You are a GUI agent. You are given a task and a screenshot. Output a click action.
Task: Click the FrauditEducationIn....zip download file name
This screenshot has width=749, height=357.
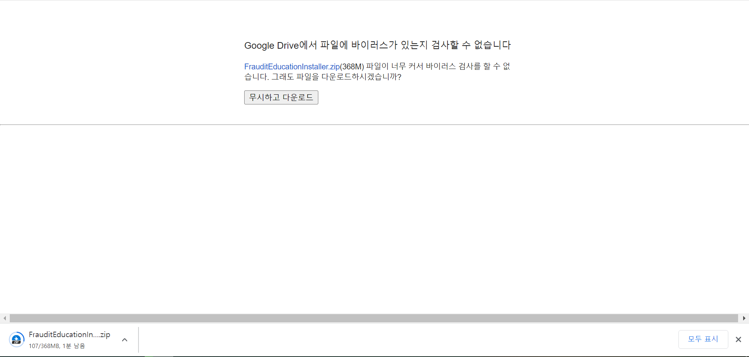(x=69, y=334)
